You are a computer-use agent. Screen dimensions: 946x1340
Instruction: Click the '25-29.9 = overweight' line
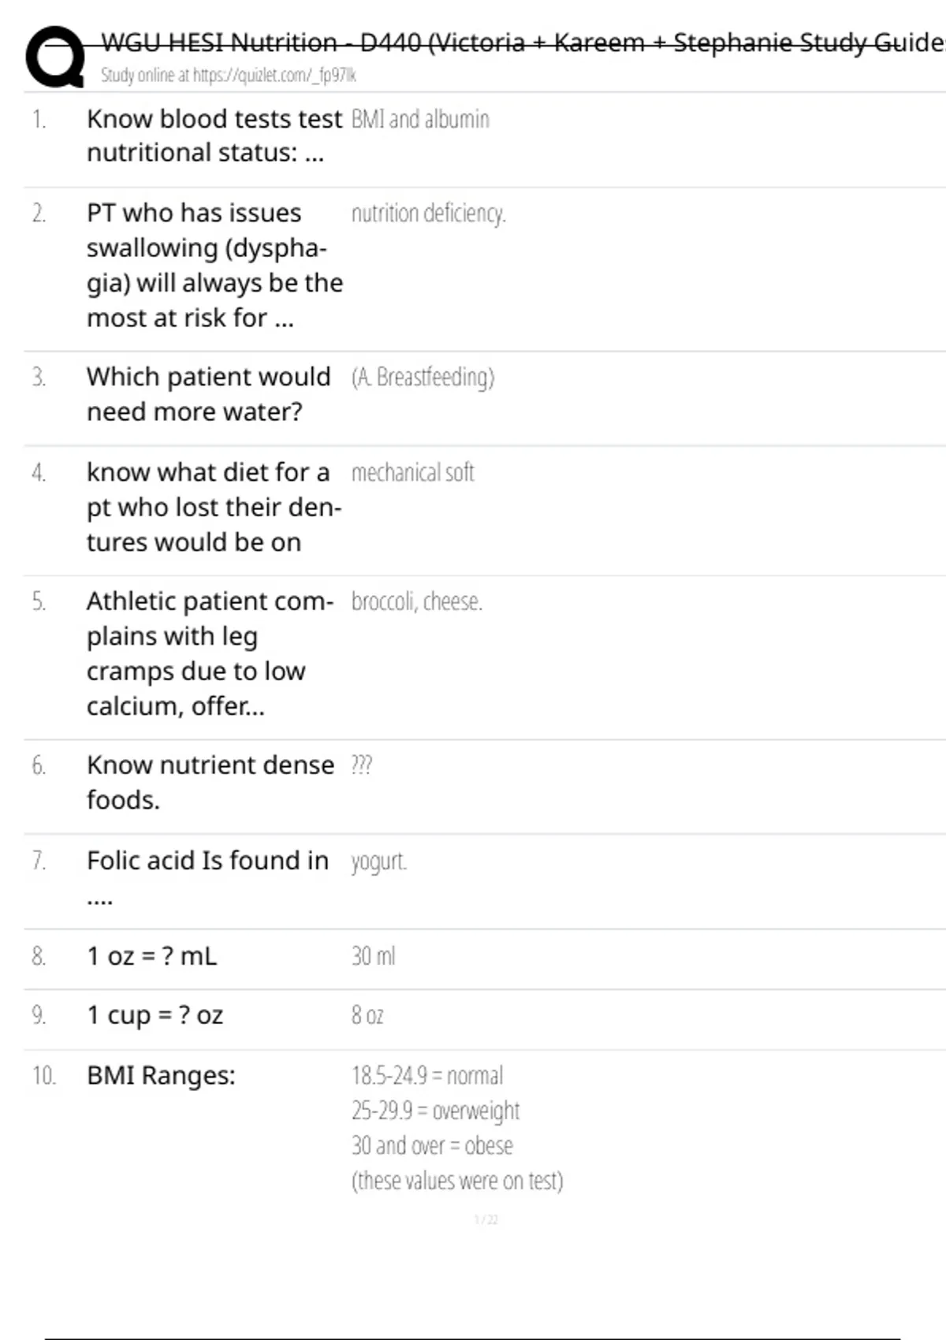435,1111
